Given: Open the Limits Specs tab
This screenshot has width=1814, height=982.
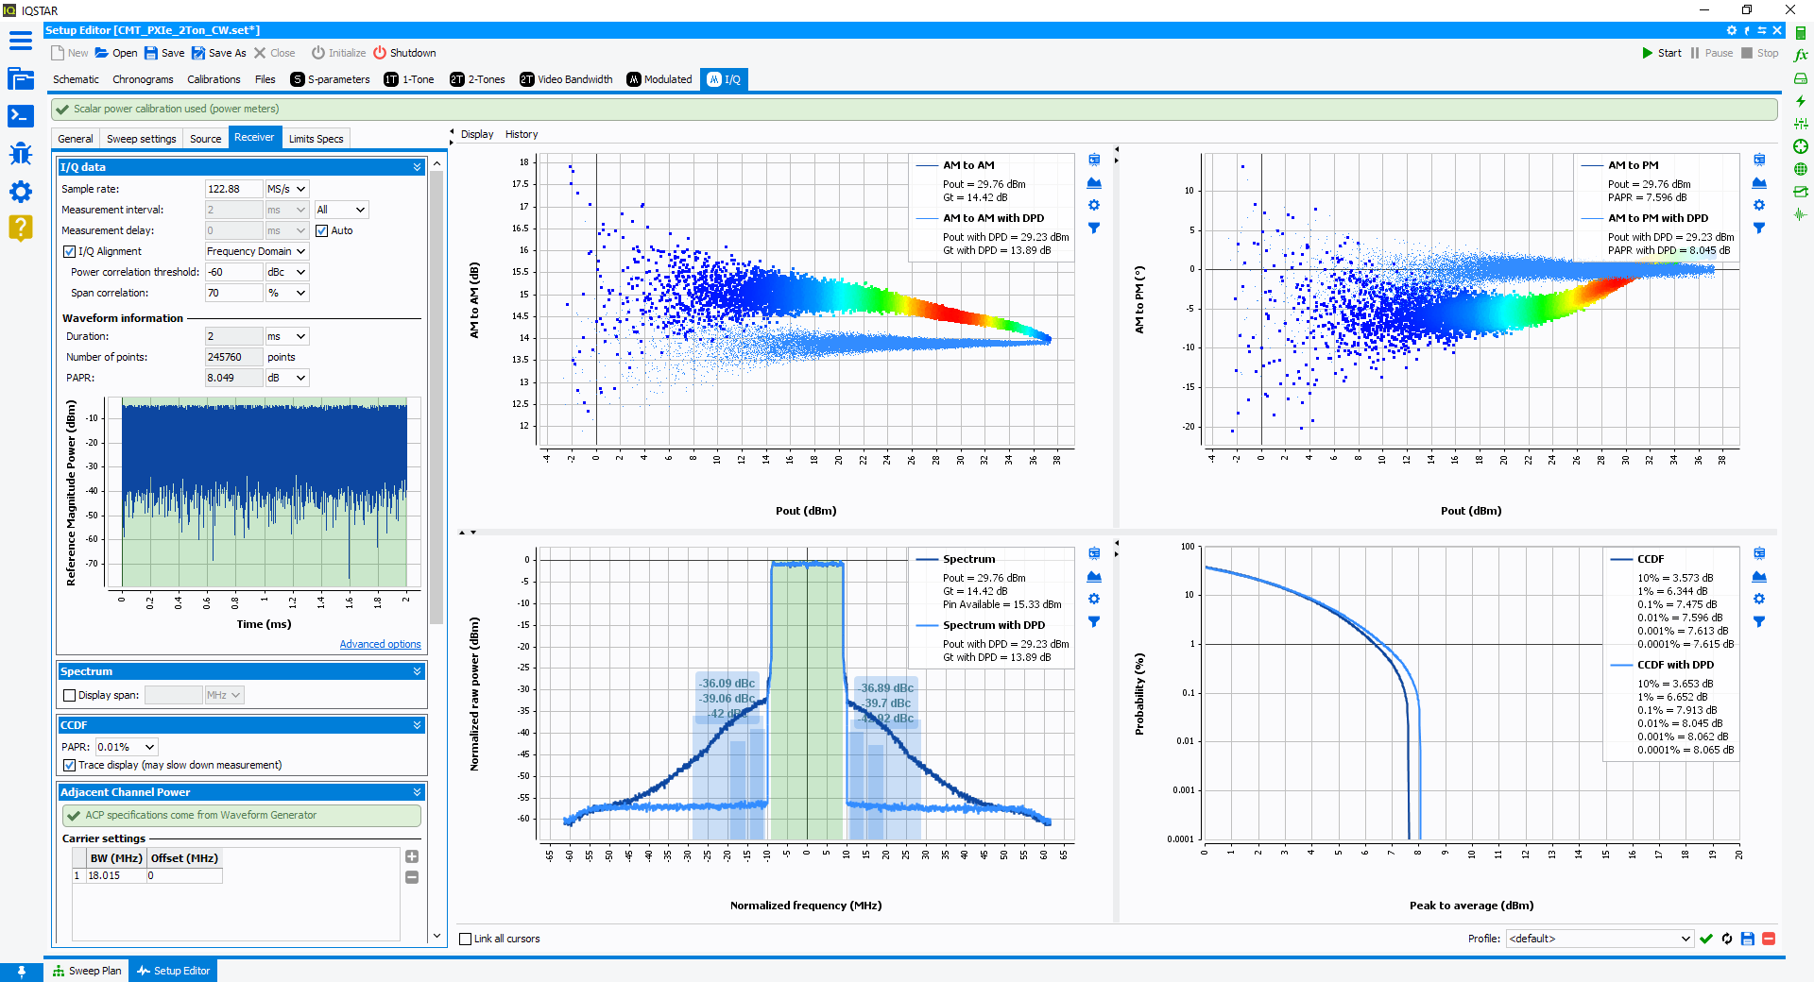Looking at the screenshot, I should click(x=316, y=139).
